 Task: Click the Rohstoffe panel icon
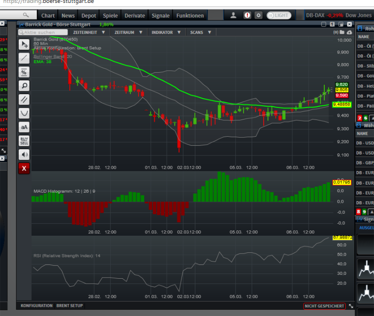[x=360, y=29]
